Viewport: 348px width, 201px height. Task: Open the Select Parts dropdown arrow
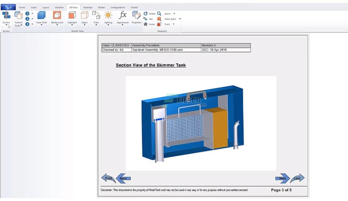(x=180, y=19)
